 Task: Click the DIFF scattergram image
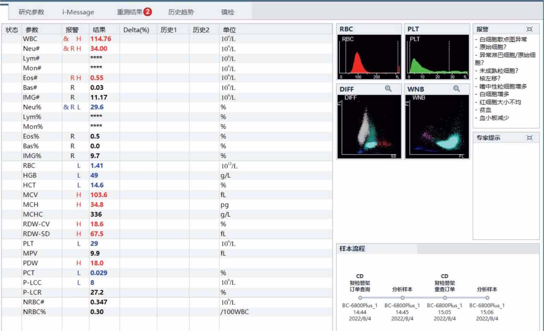(369, 126)
